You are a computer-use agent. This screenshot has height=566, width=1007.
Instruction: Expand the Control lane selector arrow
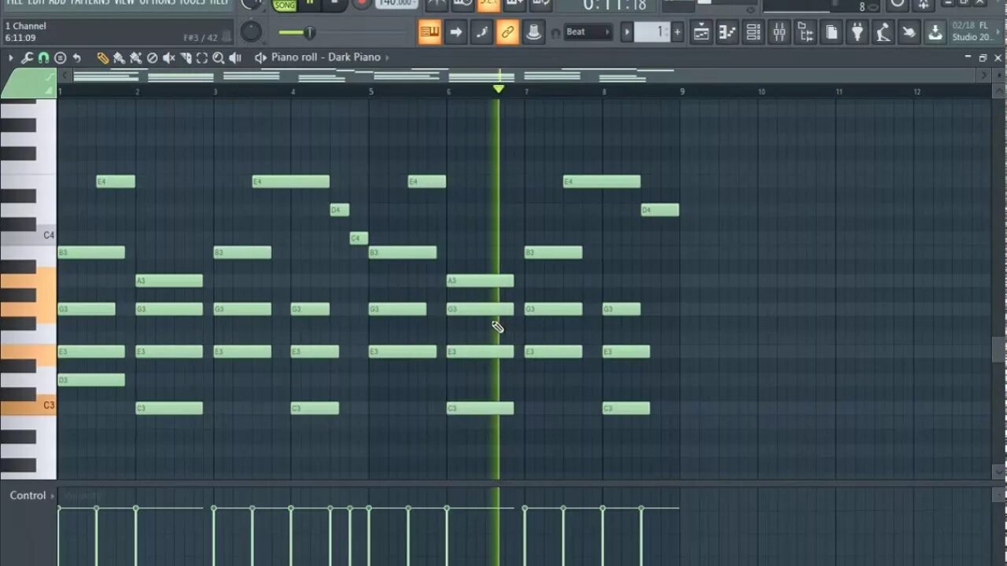click(53, 495)
